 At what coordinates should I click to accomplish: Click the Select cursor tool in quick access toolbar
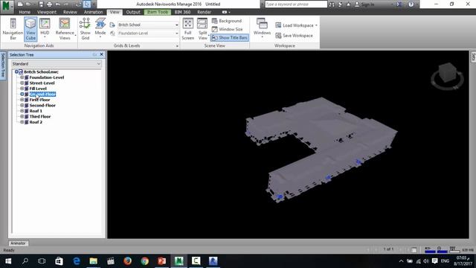(x=87, y=4)
